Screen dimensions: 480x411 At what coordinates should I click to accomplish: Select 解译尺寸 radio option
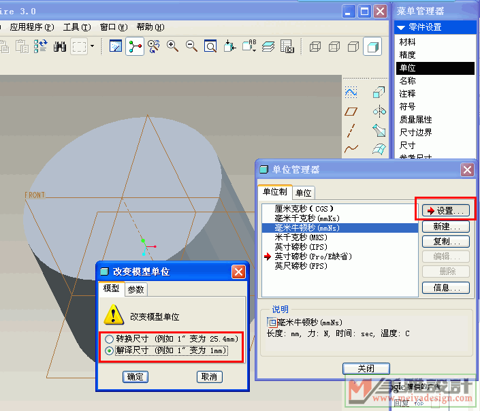click(x=110, y=351)
